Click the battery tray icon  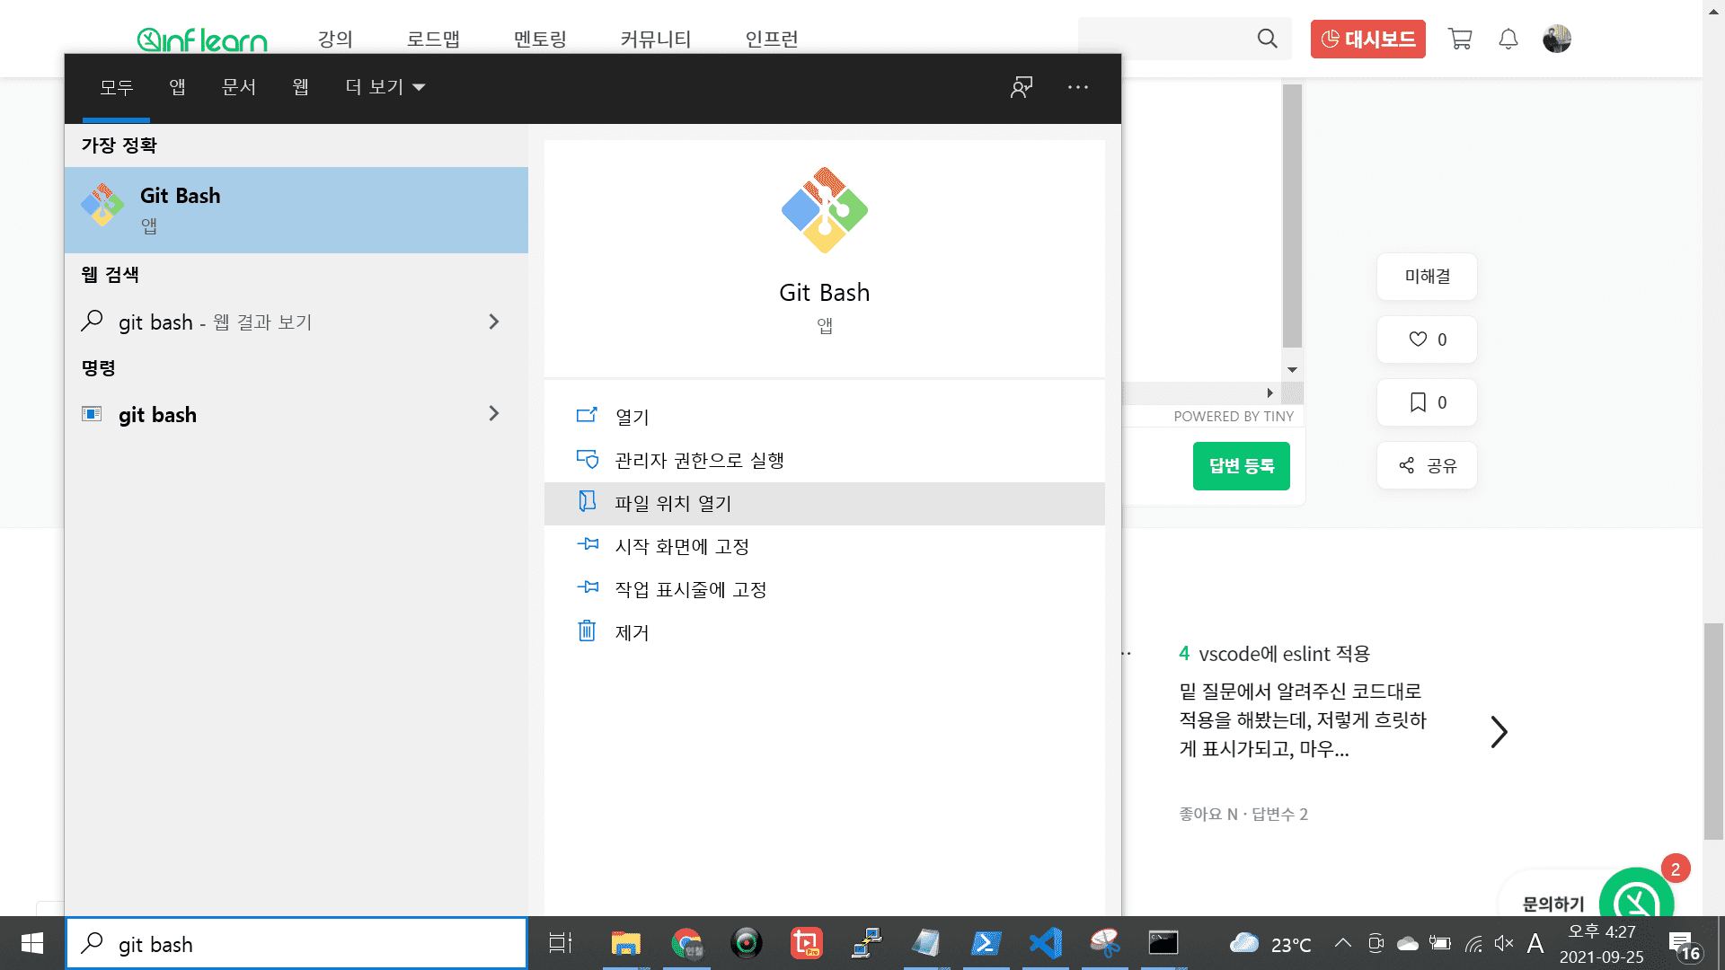click(x=1440, y=943)
